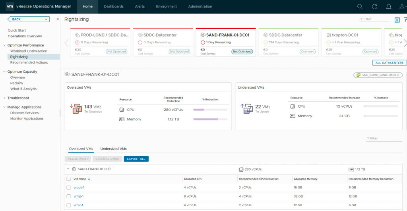Click the RESIZE VM(S) button

pos(78,159)
